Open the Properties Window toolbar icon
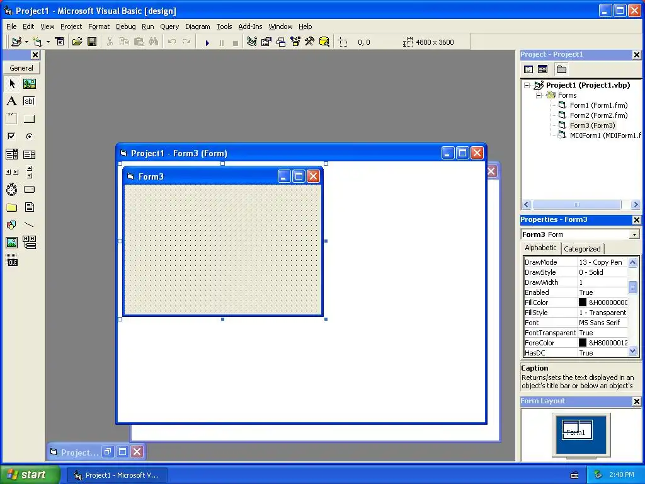The width and height of the screenshot is (645, 484). 266,42
